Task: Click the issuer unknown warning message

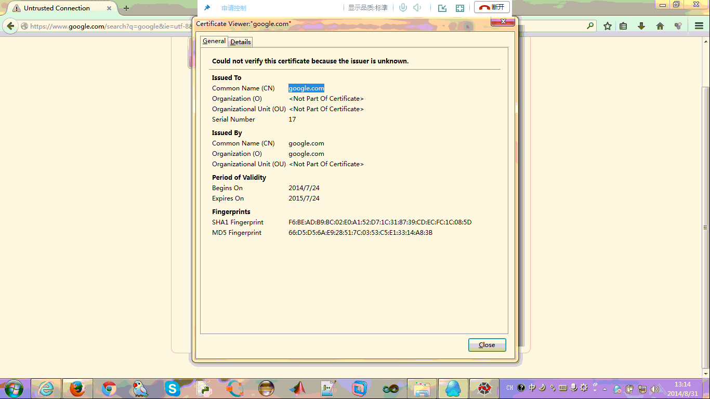Action: 310,61
